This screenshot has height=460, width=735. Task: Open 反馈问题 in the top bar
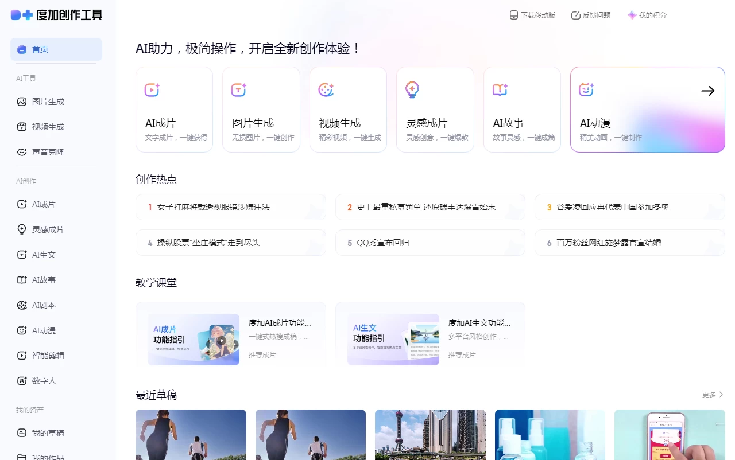[x=590, y=15]
